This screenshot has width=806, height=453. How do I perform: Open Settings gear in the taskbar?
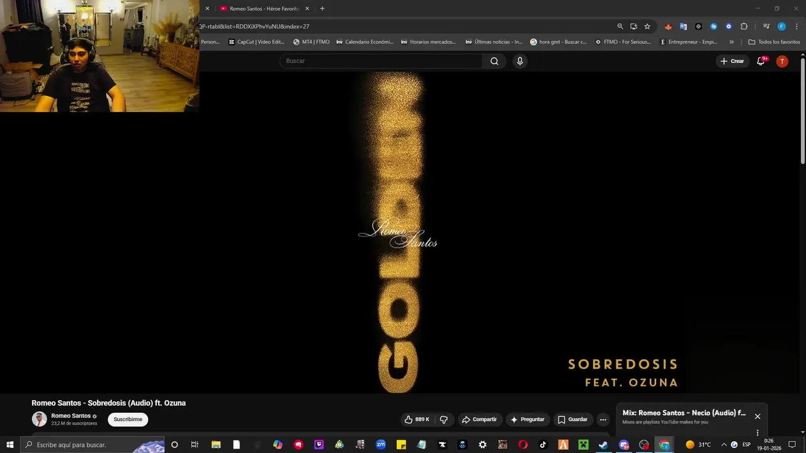tap(482, 445)
